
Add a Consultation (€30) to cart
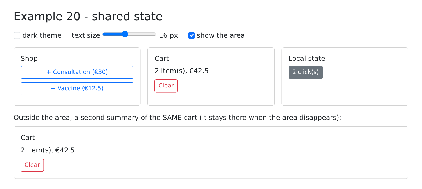tap(77, 72)
